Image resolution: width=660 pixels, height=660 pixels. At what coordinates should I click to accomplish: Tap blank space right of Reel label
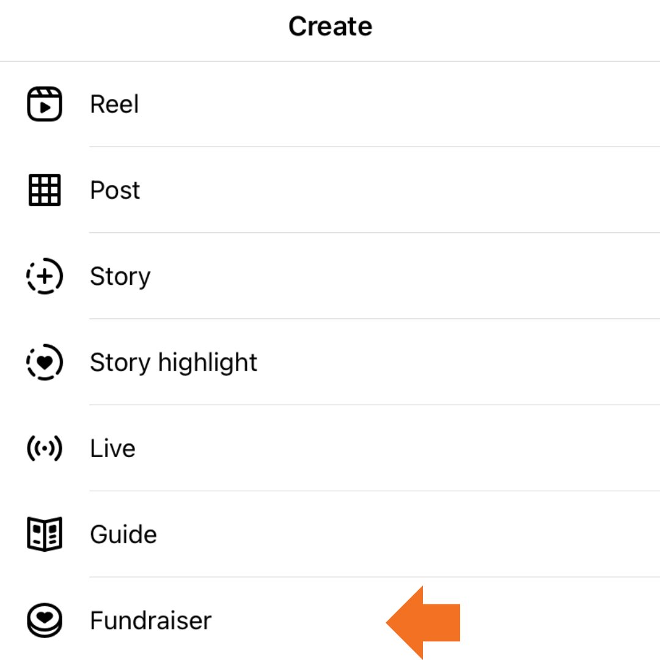[397, 104]
